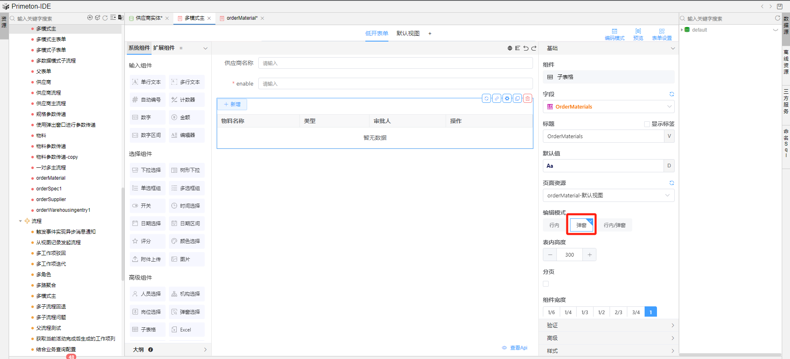The height and width of the screenshot is (359, 790).
Task: Click the red delete icon on sub-table
Action: [527, 99]
